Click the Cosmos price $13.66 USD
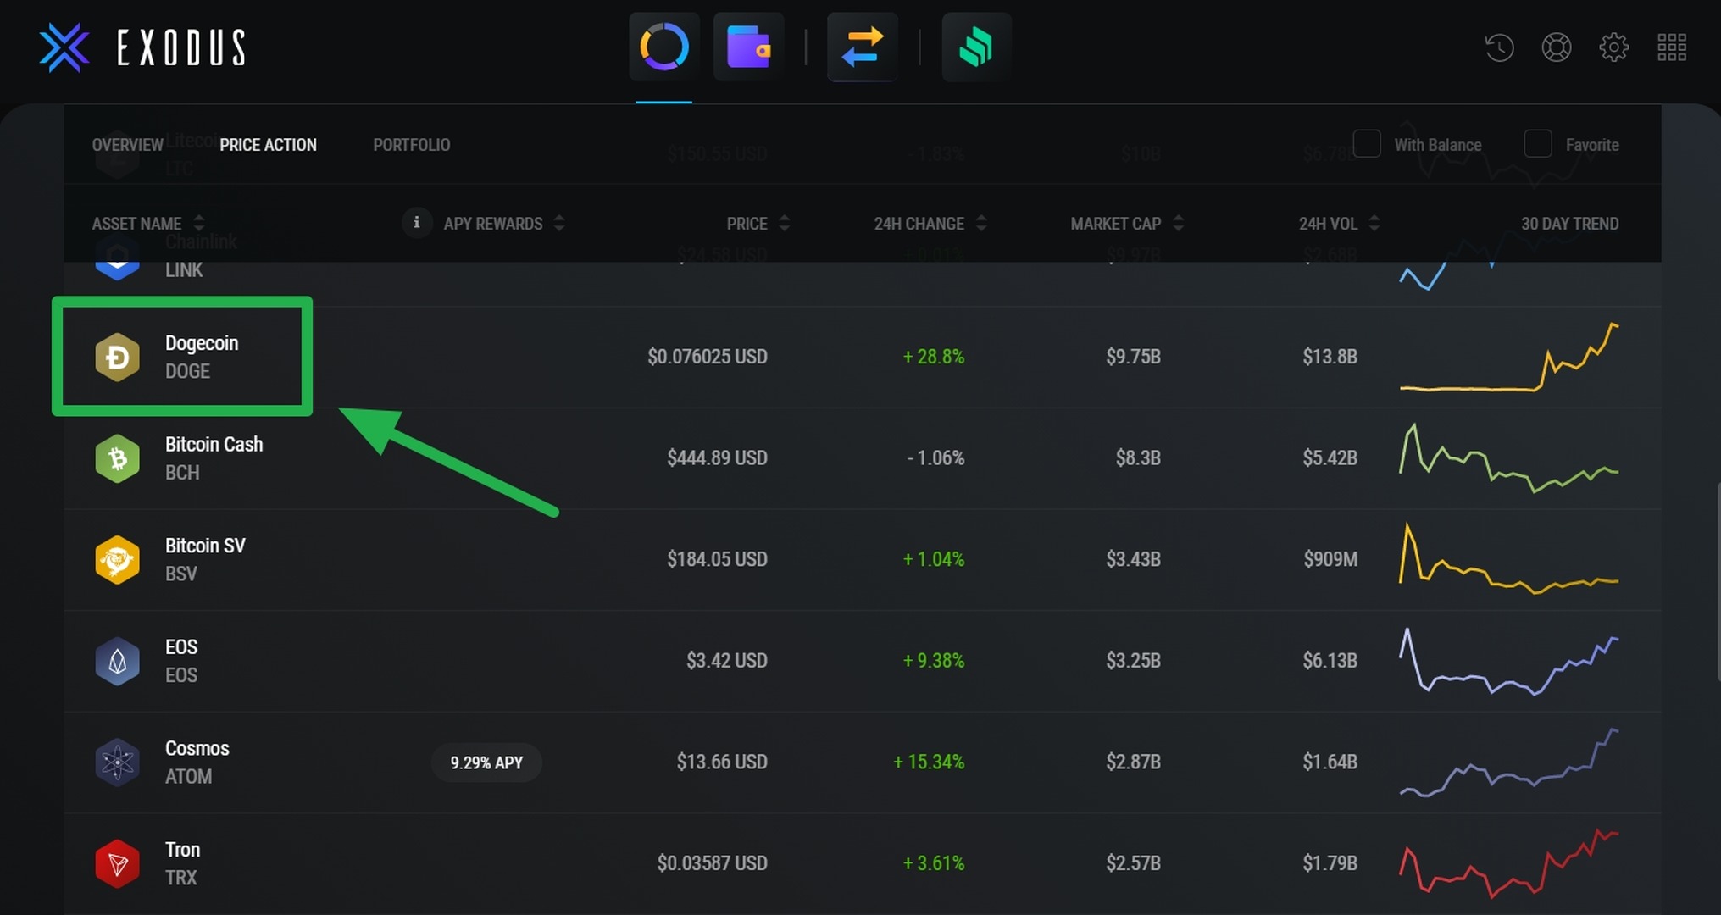Image resolution: width=1721 pixels, height=915 pixels. point(722,762)
